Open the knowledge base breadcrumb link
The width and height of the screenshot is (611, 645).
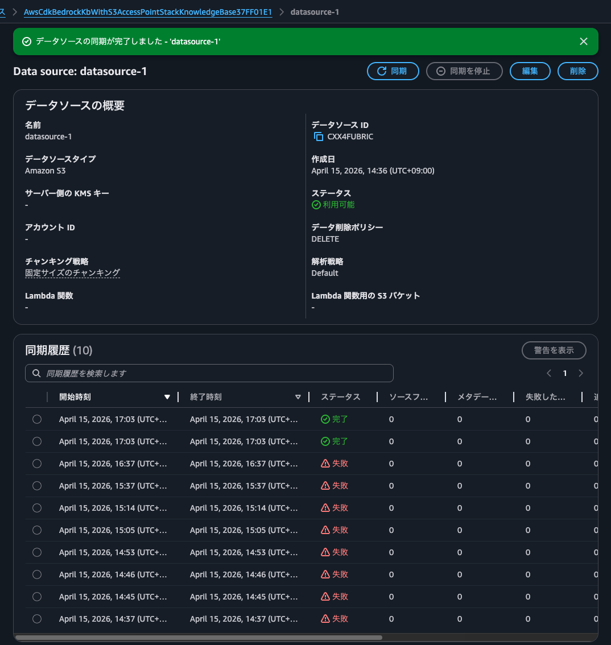tap(148, 12)
